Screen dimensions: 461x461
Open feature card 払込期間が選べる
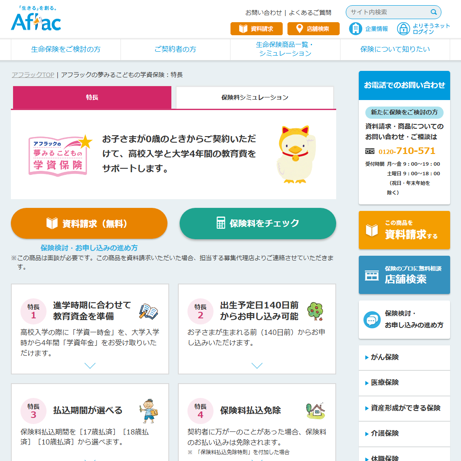click(x=90, y=422)
